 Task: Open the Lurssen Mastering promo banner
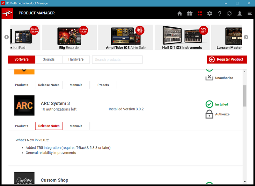point(227,37)
